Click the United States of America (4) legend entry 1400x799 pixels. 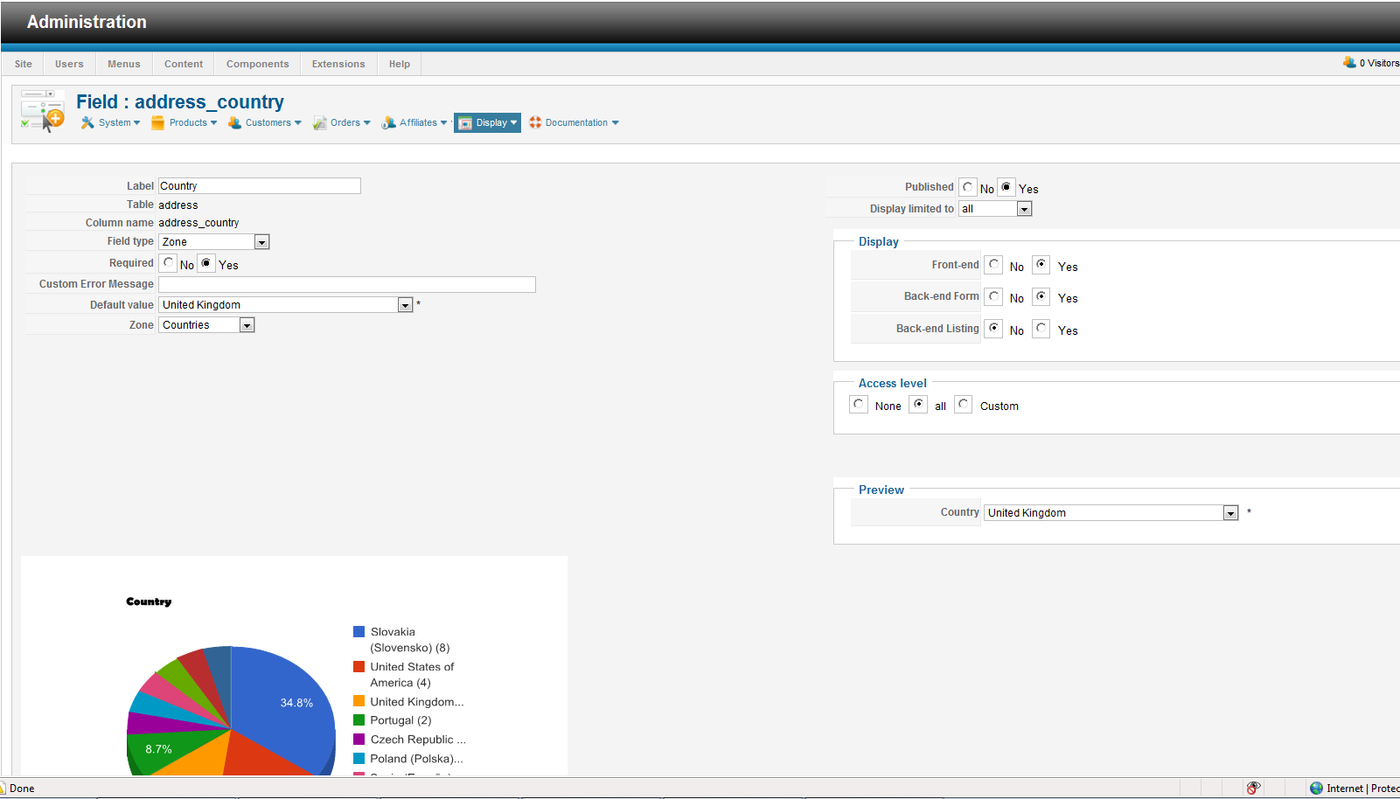[x=412, y=675]
